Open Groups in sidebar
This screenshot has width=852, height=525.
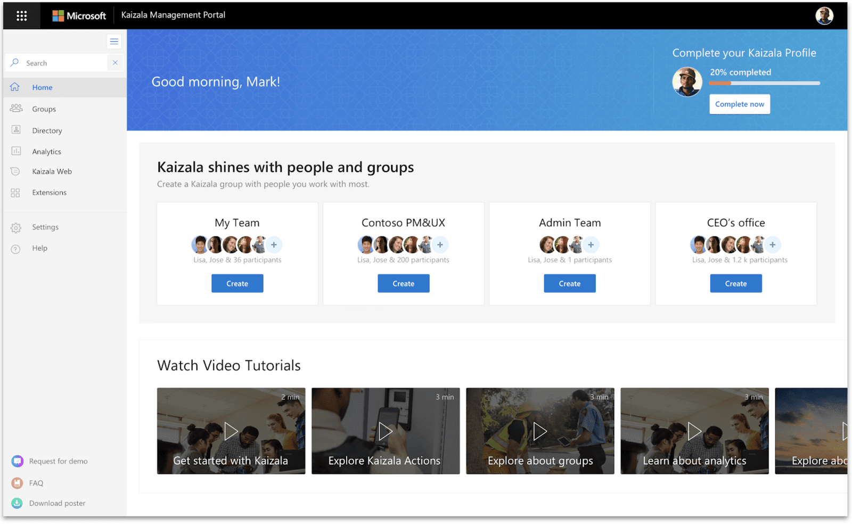[x=65, y=109]
